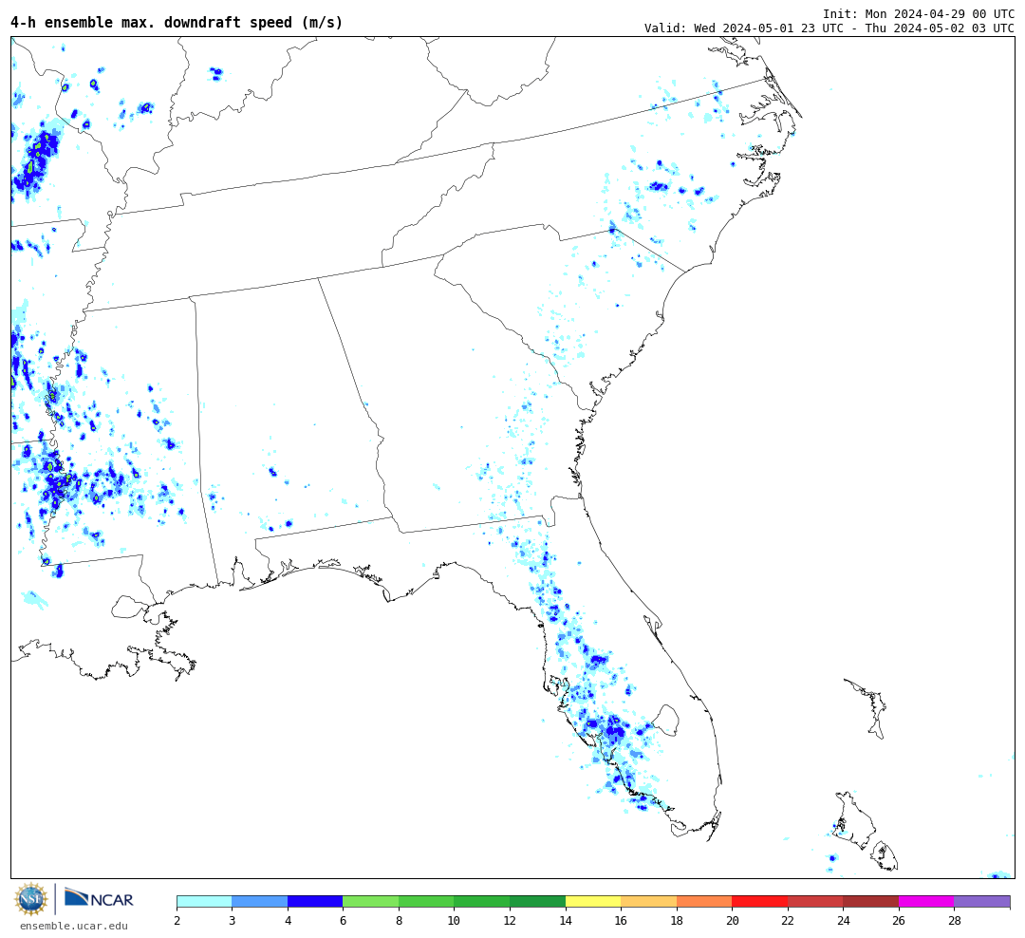Click the purple swatch above 28 m/s

point(982,901)
